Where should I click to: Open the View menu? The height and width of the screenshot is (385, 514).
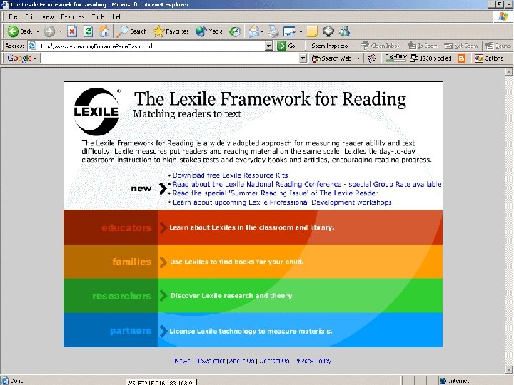tap(48, 16)
